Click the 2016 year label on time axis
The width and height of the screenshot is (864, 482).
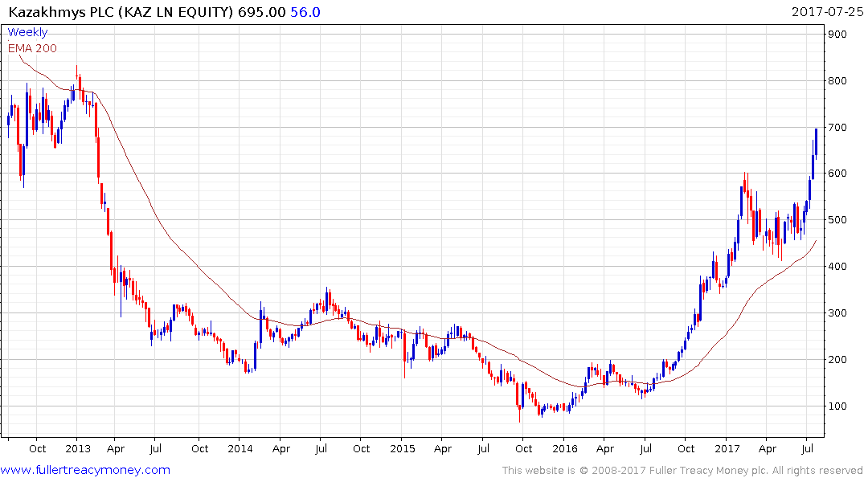[x=565, y=448]
